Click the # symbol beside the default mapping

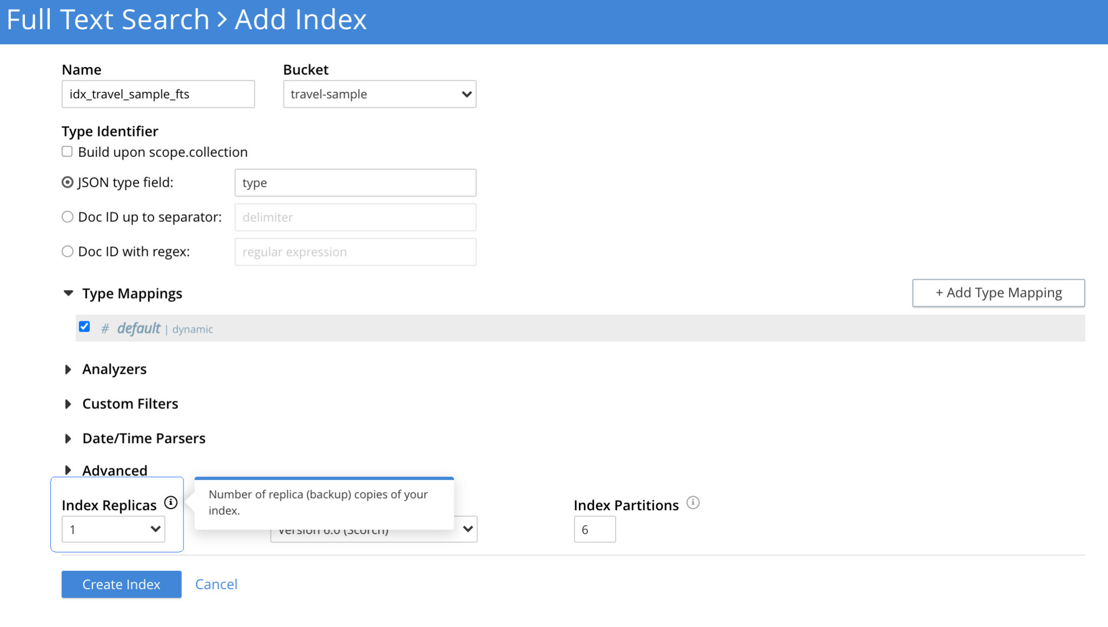tap(105, 328)
